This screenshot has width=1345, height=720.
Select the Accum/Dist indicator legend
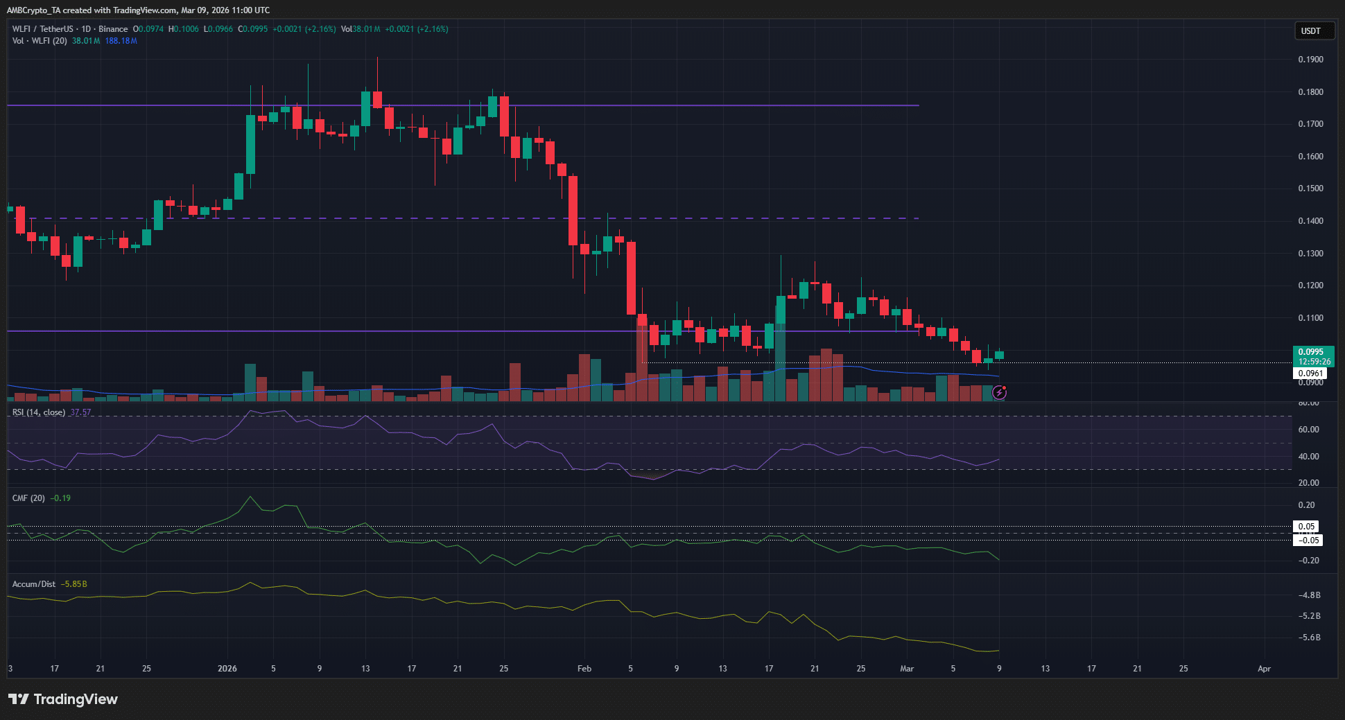click(x=33, y=584)
